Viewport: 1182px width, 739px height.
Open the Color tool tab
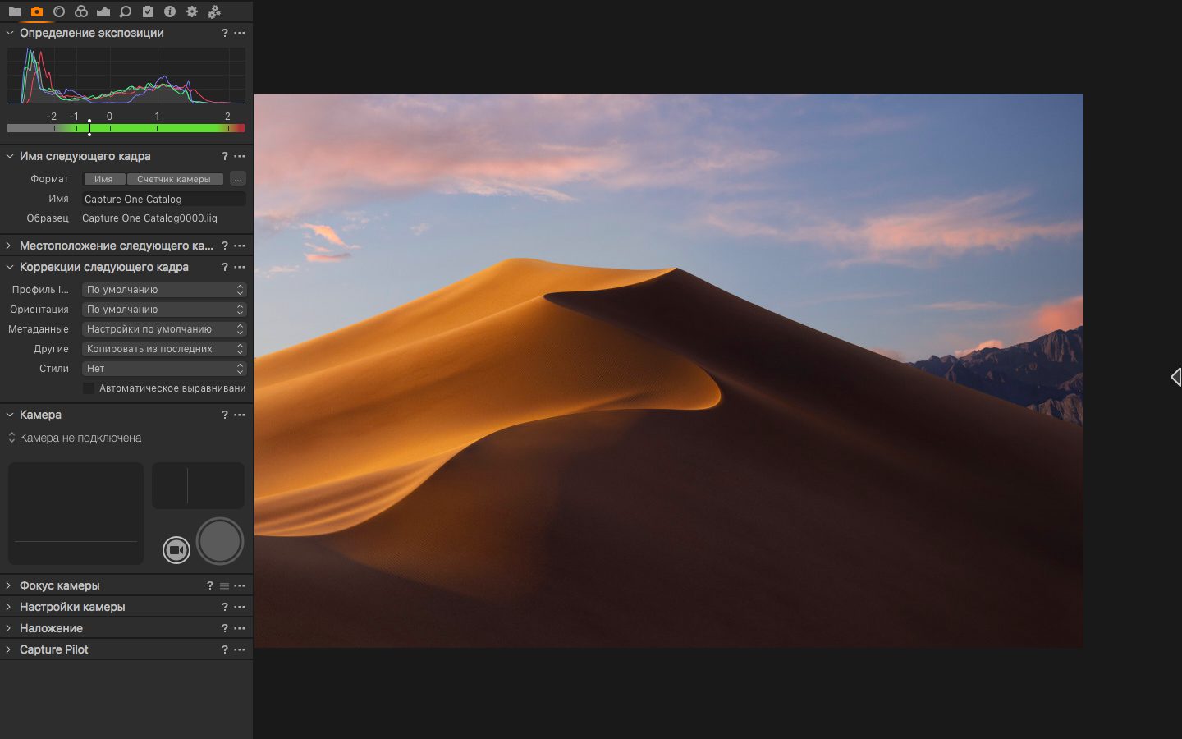(x=80, y=11)
